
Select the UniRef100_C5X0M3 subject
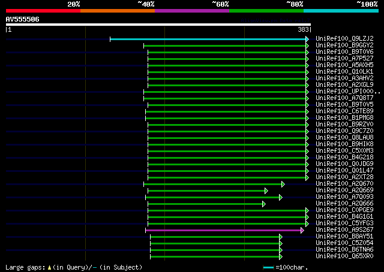click(344, 151)
